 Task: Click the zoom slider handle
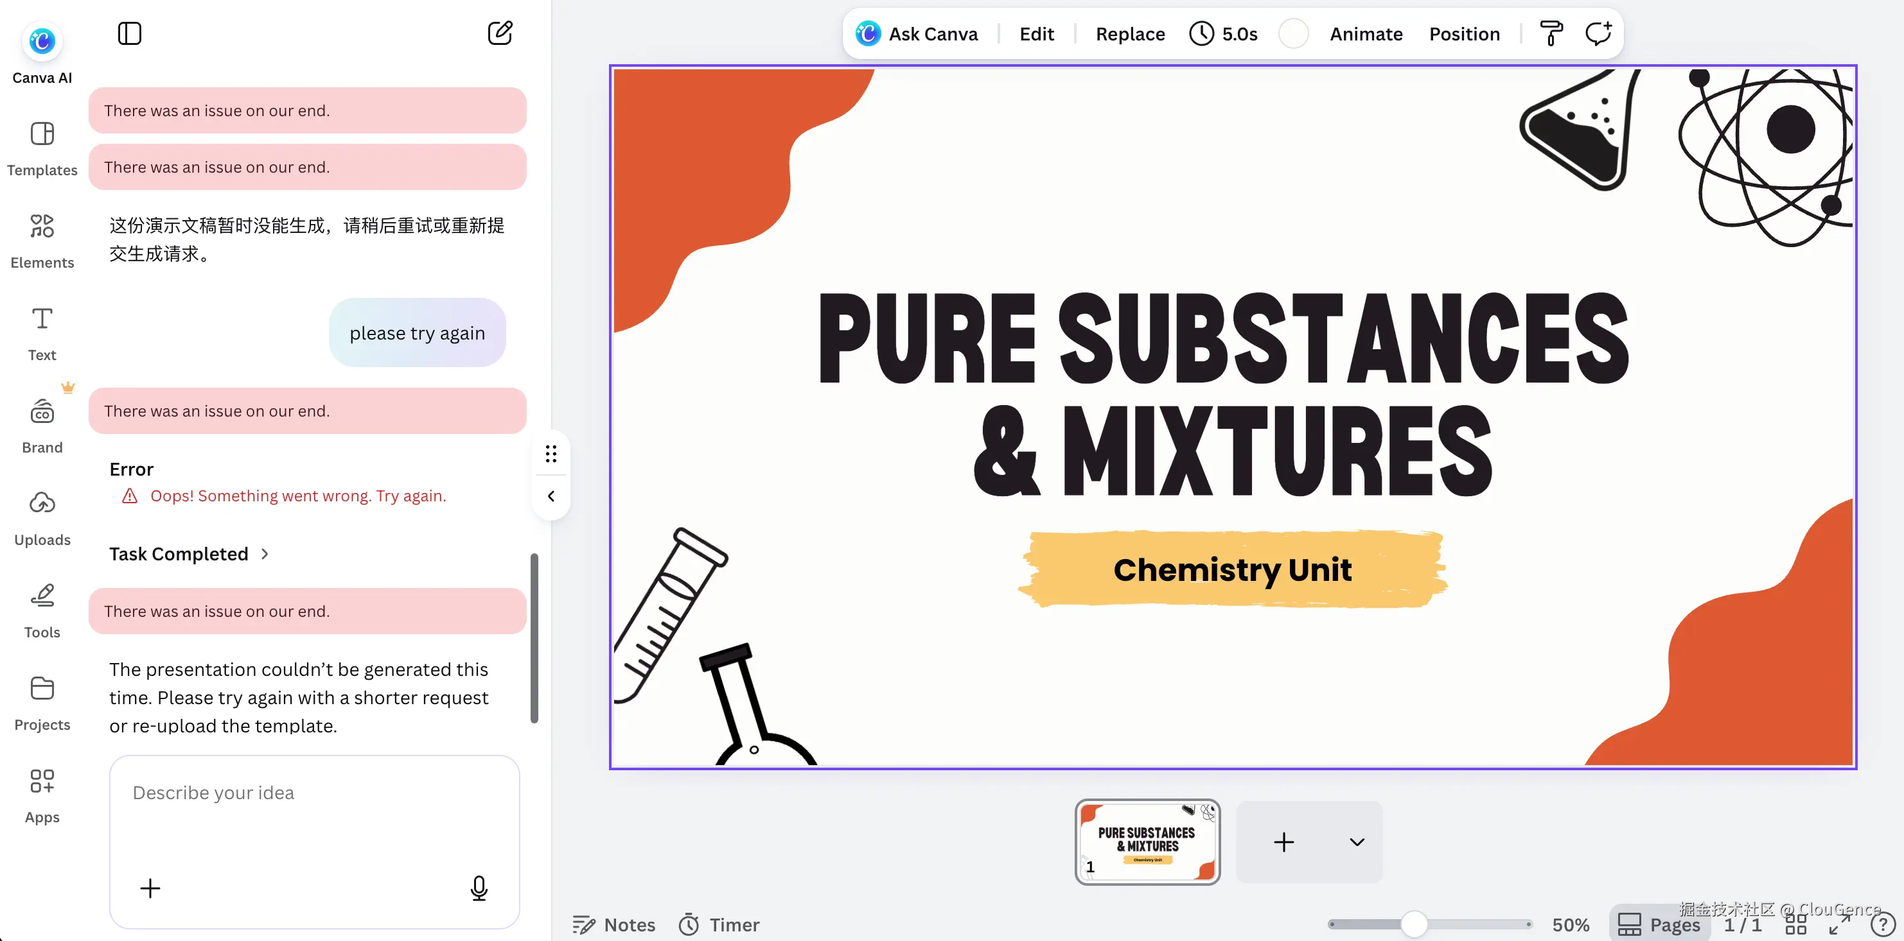(x=1414, y=924)
